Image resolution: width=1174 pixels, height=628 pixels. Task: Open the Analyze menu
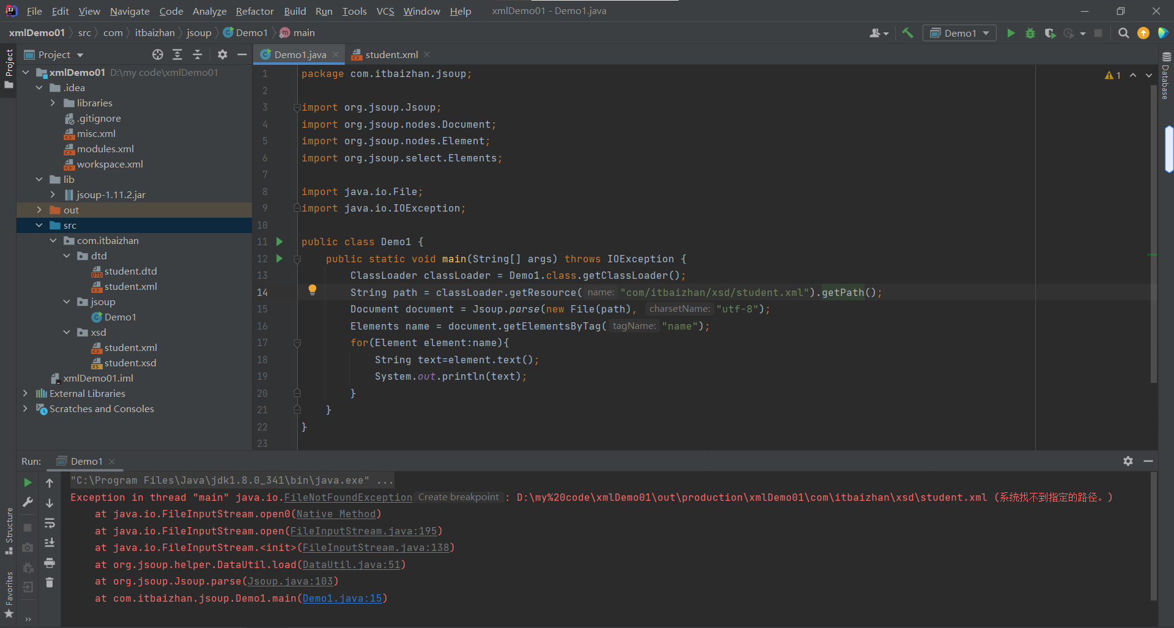tap(209, 11)
